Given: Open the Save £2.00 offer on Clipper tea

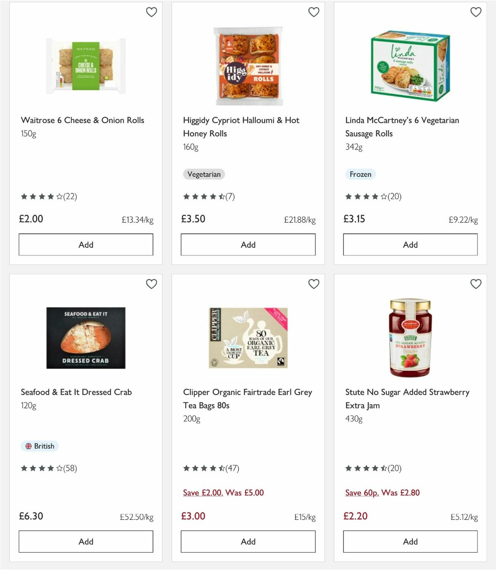Looking at the screenshot, I should pyautogui.click(x=203, y=493).
